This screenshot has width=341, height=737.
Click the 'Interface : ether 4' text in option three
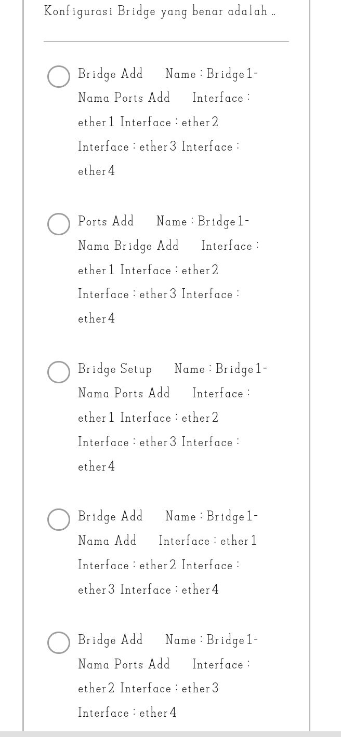point(97,466)
